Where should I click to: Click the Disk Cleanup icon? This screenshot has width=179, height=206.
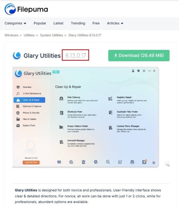tap(61, 98)
